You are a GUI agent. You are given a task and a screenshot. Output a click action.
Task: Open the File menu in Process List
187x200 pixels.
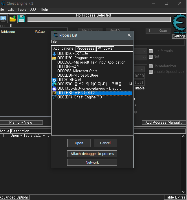click(x=54, y=41)
